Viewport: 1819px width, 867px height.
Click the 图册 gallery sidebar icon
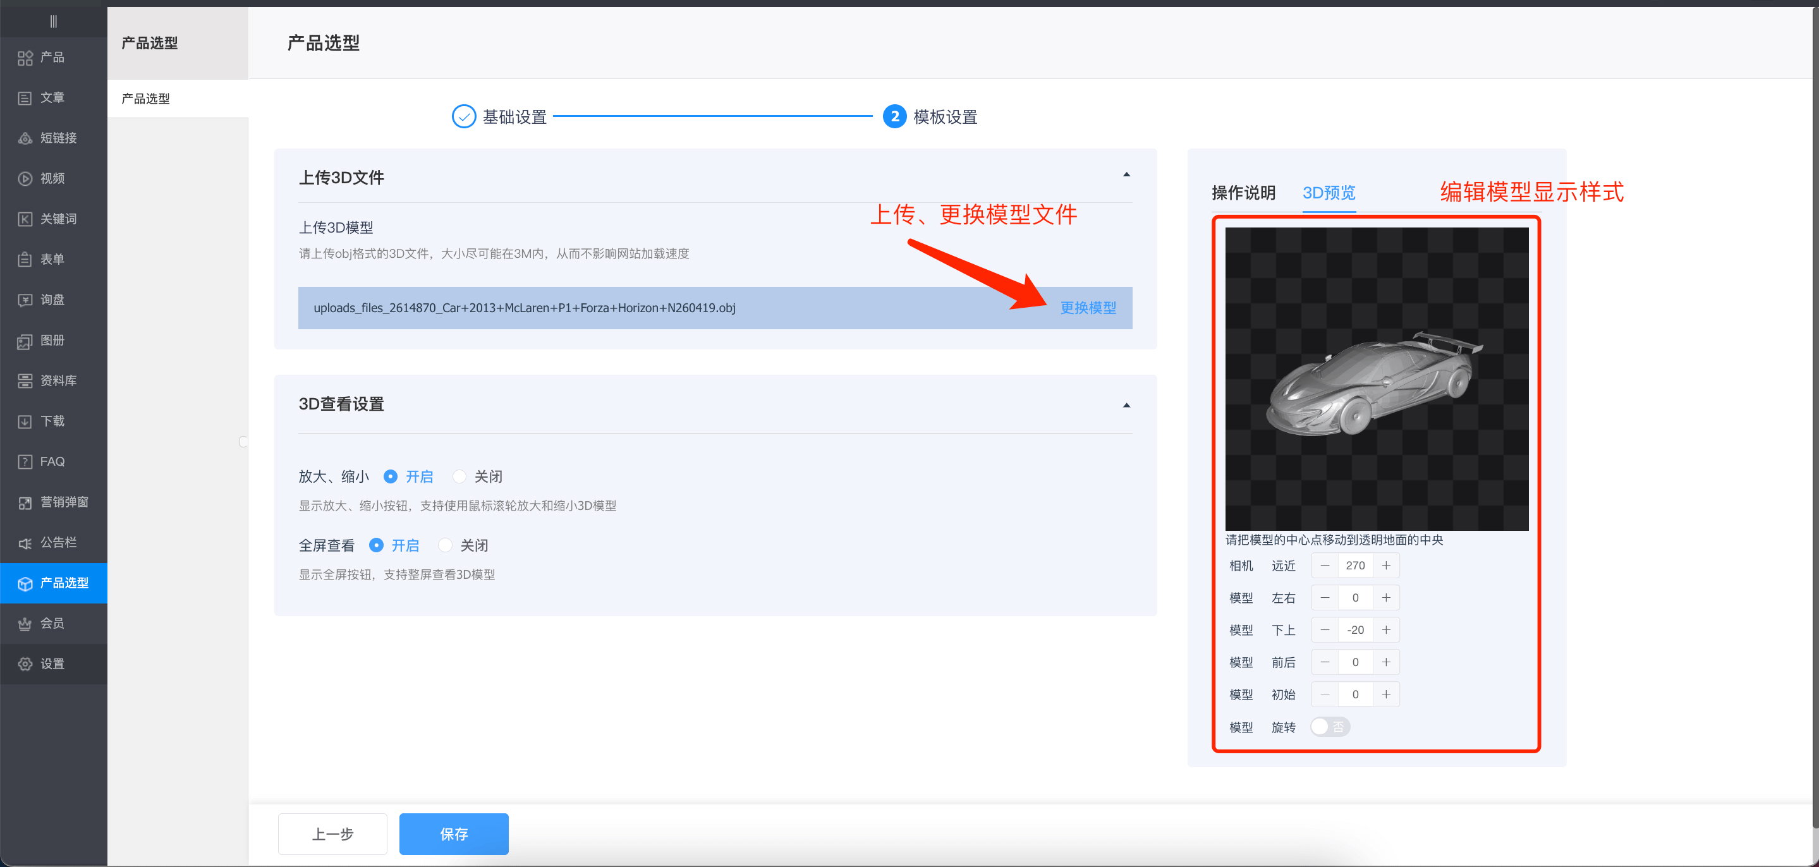(25, 341)
